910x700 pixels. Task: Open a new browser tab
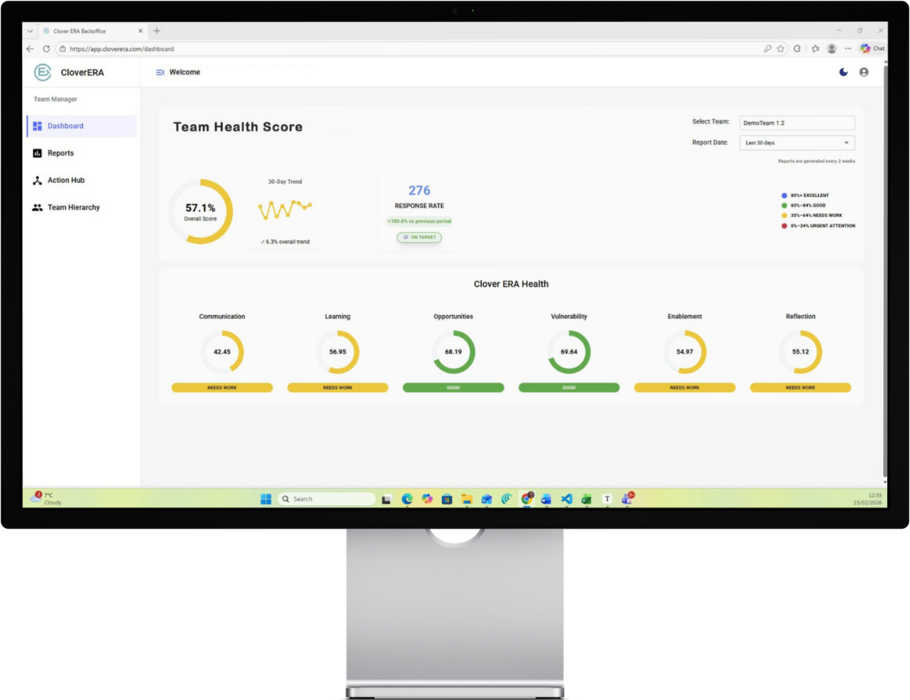click(156, 31)
